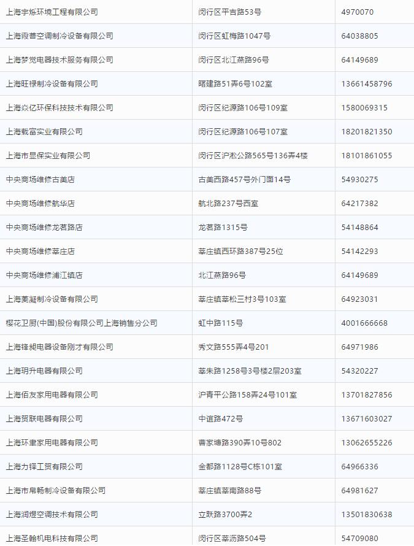Select phone number 64923031
Viewport: 414px width, 546px height.
pyautogui.click(x=359, y=299)
